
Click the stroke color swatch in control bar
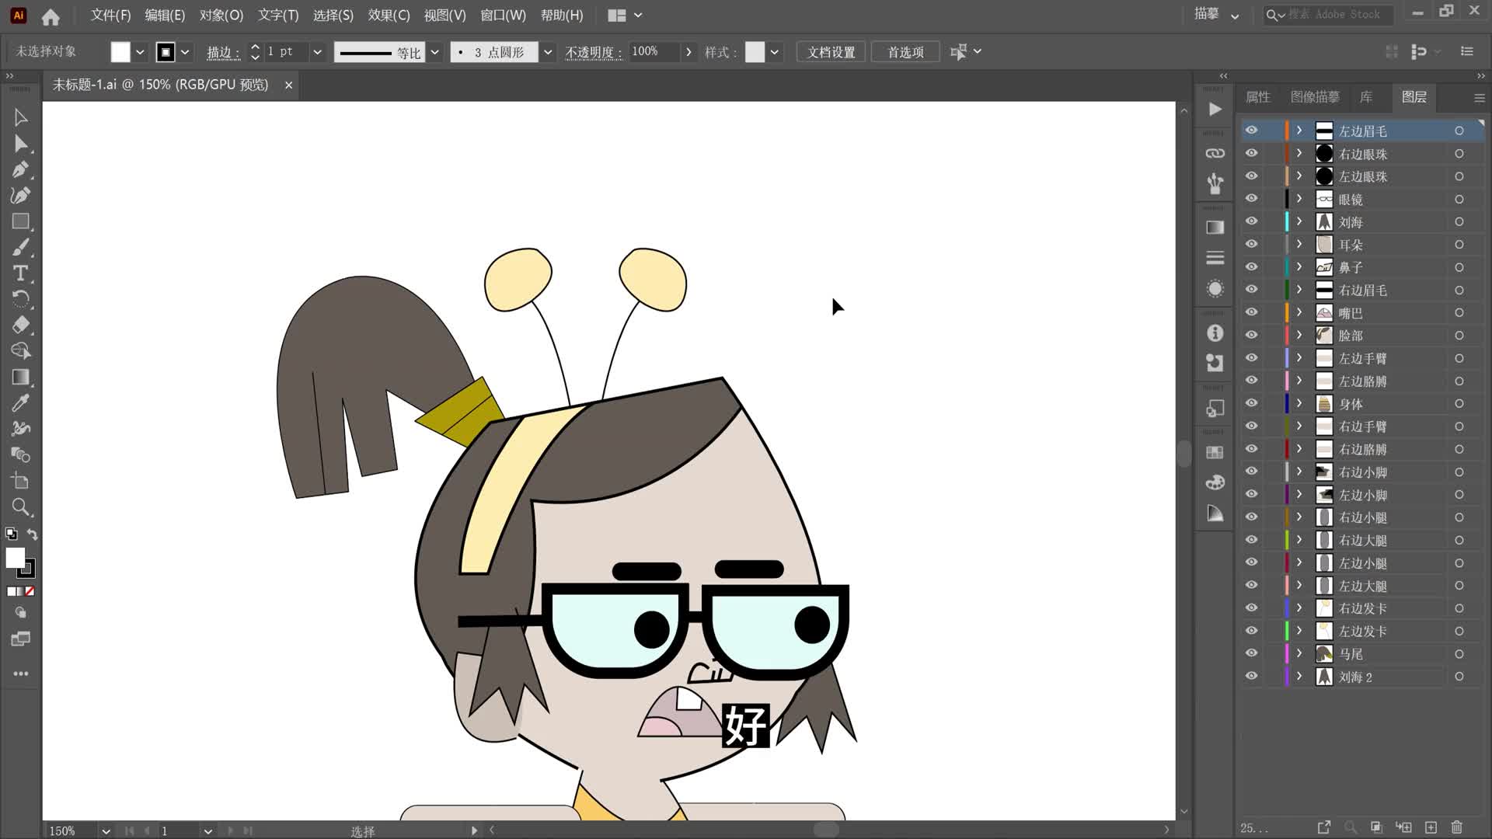(x=166, y=52)
